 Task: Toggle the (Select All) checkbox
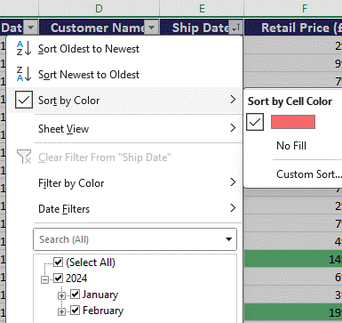(x=59, y=262)
